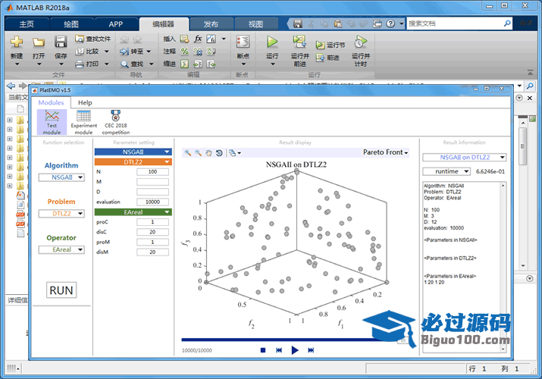Viewport: 542px width, 379px height.
Task: Click the zoom out icon above plot
Action: [x=198, y=152]
